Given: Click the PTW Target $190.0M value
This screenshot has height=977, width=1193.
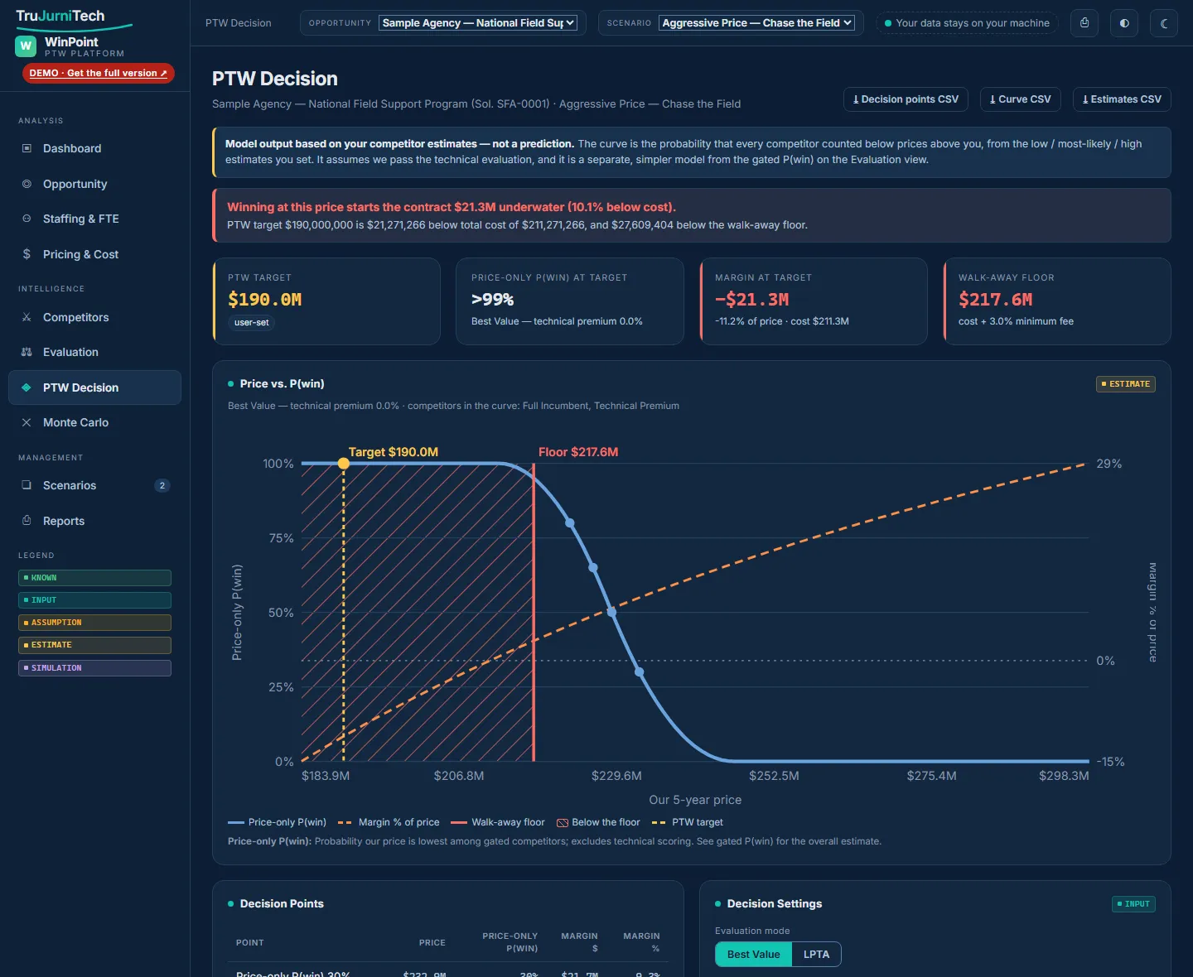Looking at the screenshot, I should point(265,300).
